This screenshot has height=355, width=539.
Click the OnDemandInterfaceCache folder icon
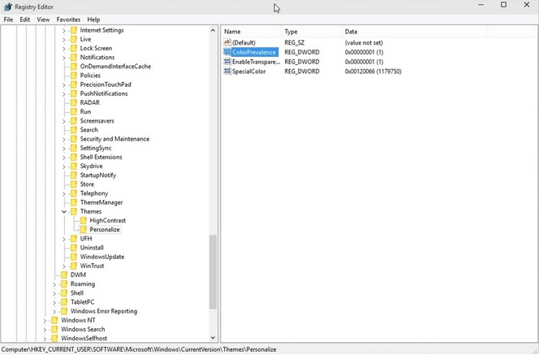coord(74,67)
